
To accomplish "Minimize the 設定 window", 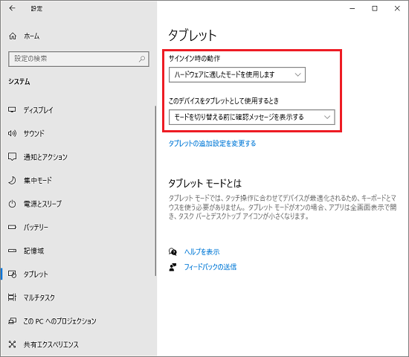I will [x=352, y=9].
